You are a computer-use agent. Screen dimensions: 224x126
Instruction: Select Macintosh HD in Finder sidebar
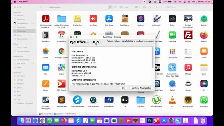24,60
